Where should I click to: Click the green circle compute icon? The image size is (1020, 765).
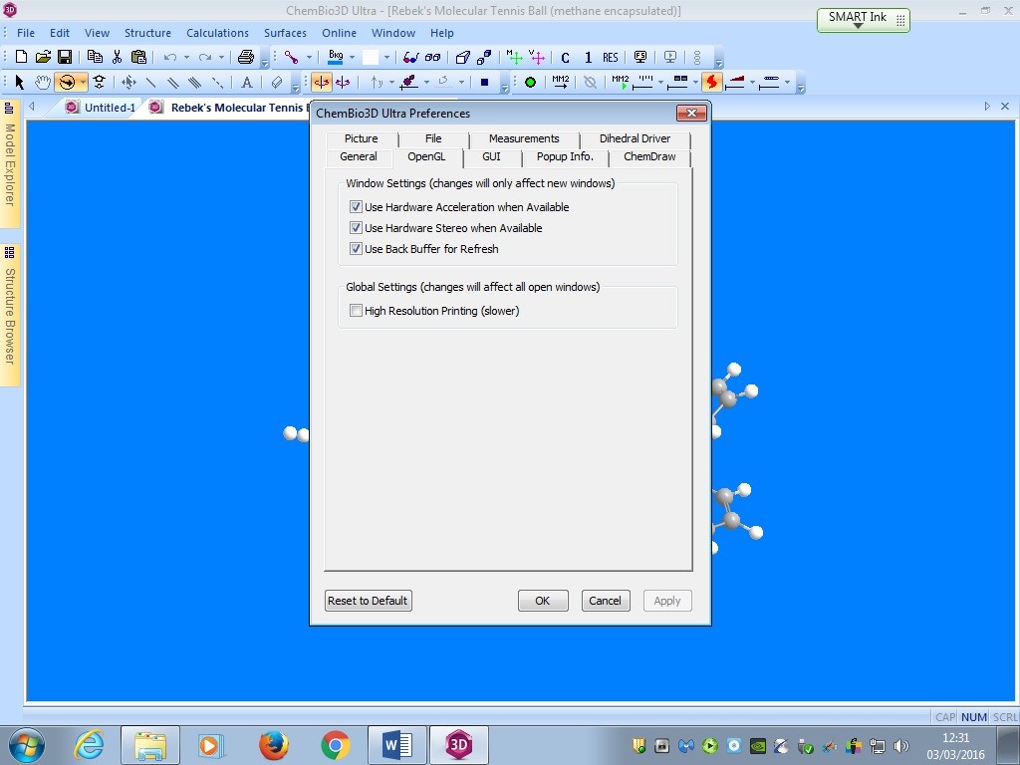pyautogui.click(x=530, y=82)
